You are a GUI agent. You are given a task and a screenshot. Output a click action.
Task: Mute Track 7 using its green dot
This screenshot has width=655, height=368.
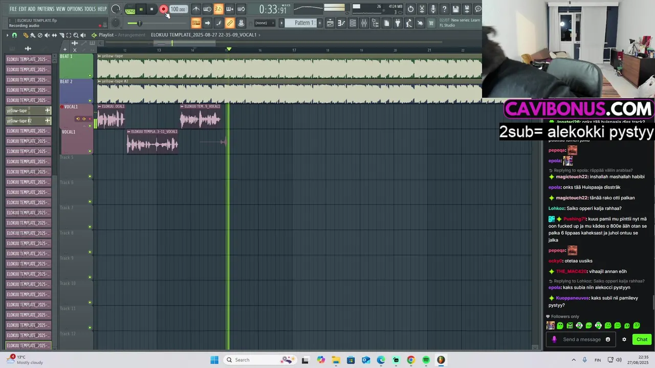(x=90, y=226)
